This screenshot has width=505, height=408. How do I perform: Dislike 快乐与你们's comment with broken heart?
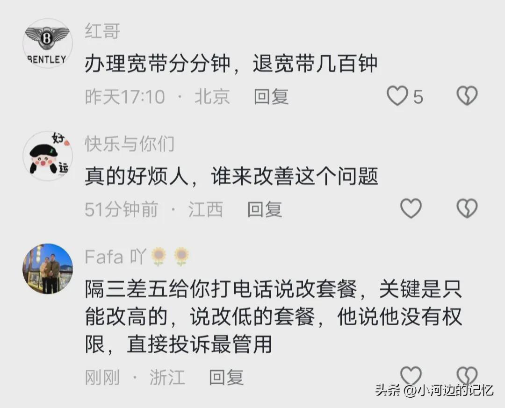[x=467, y=208]
